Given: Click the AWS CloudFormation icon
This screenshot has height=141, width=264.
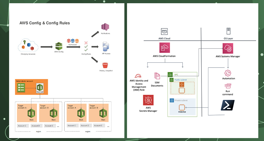Looking at the screenshot, I should 164,48.
